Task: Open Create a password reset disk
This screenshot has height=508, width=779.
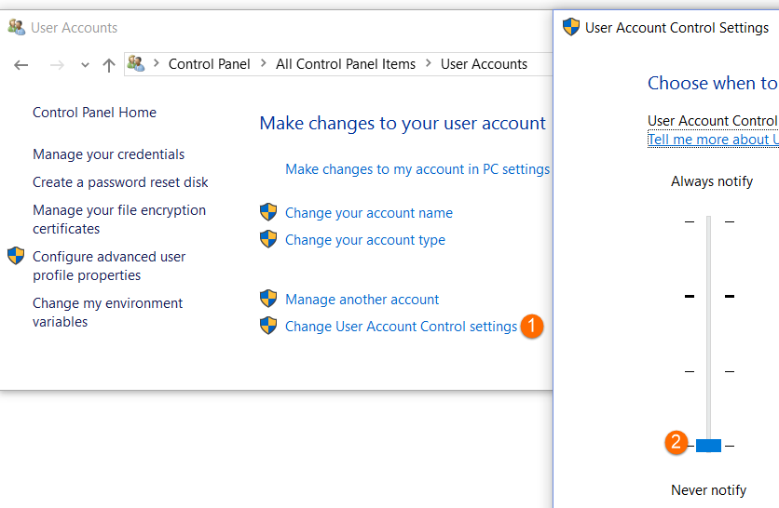Action: pyautogui.click(x=120, y=182)
